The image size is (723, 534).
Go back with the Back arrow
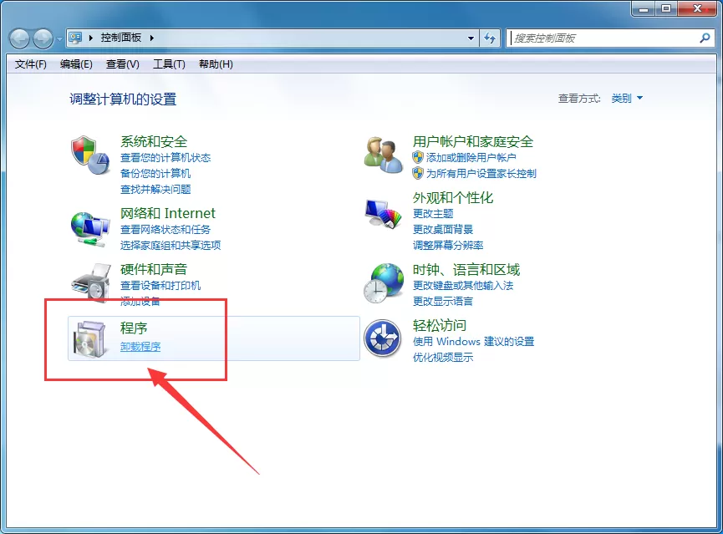pos(19,38)
